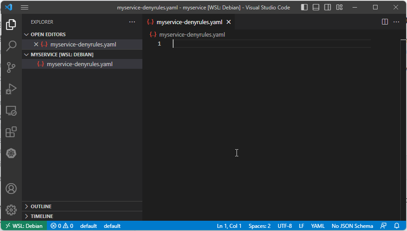The image size is (407, 231).
Task: Open Remote Explorer view
Action: tap(11, 111)
